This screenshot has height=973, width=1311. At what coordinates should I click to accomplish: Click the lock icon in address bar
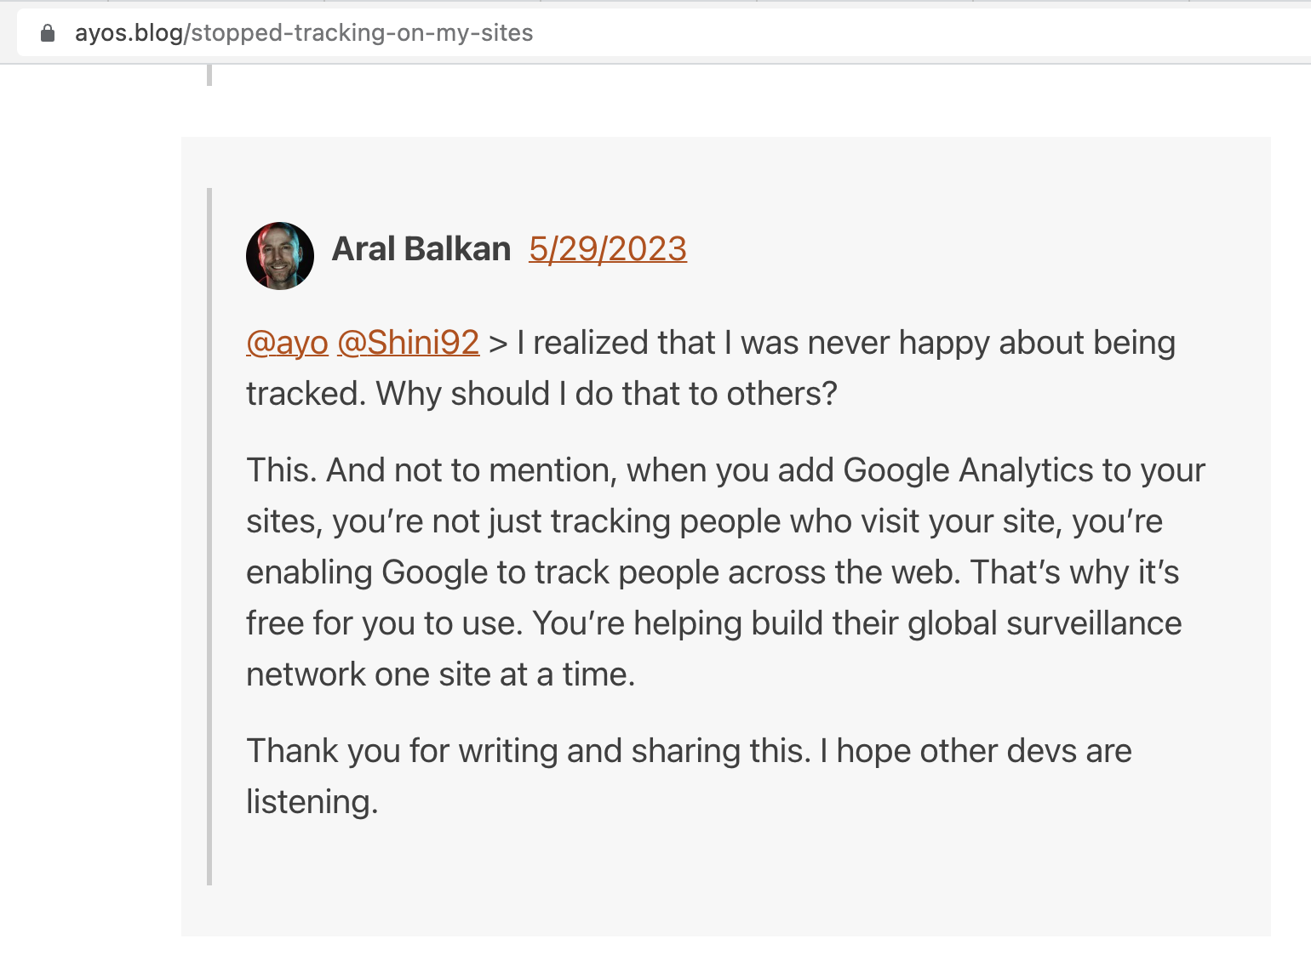click(48, 33)
